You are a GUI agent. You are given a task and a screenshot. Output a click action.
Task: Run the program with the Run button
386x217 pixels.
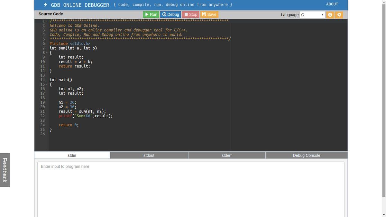click(151, 14)
